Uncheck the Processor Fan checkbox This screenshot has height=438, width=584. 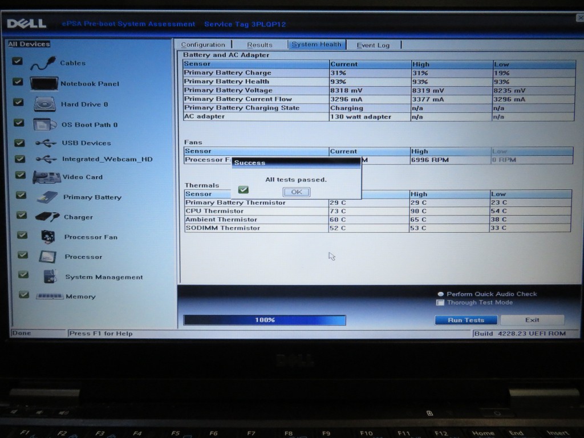22,235
